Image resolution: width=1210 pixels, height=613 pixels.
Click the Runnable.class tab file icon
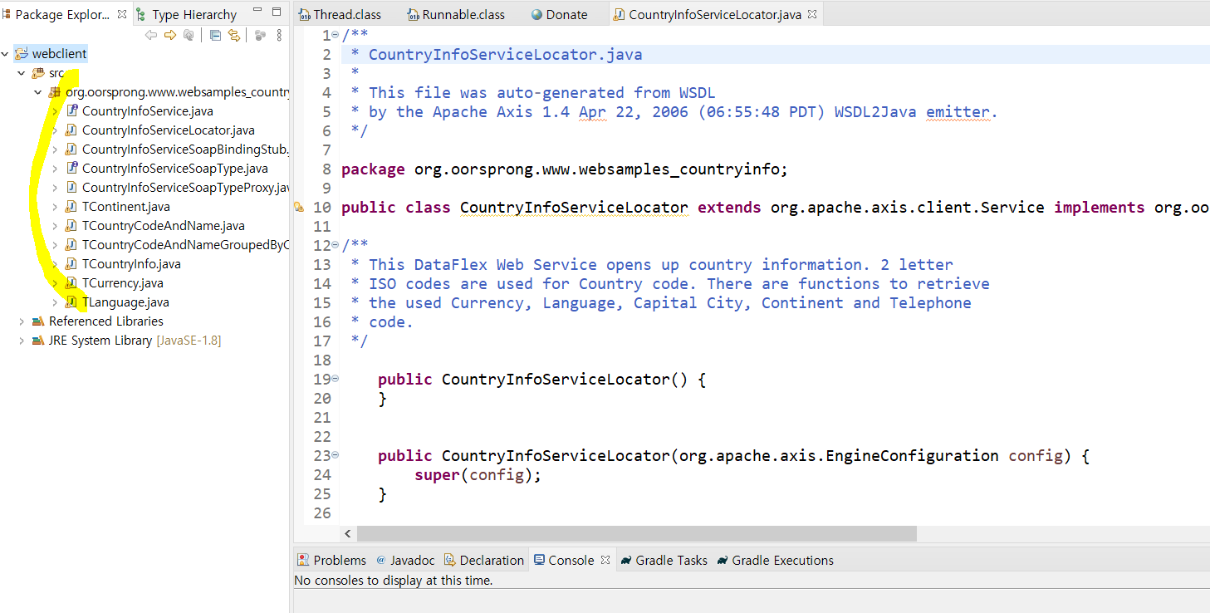pyautogui.click(x=414, y=15)
